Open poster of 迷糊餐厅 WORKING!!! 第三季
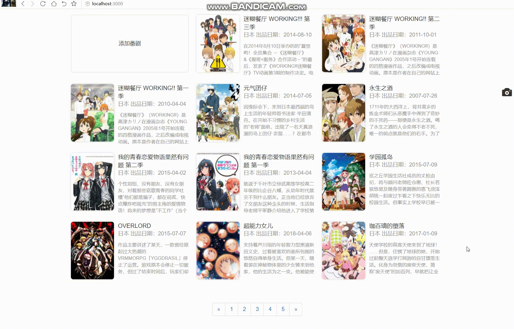514x329 pixels. (x=218, y=44)
